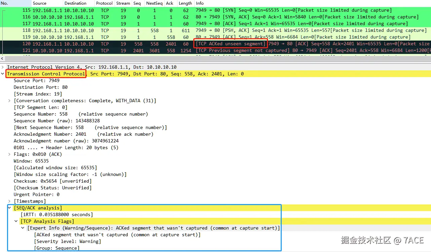Sort by the Destination column header

(79, 3)
